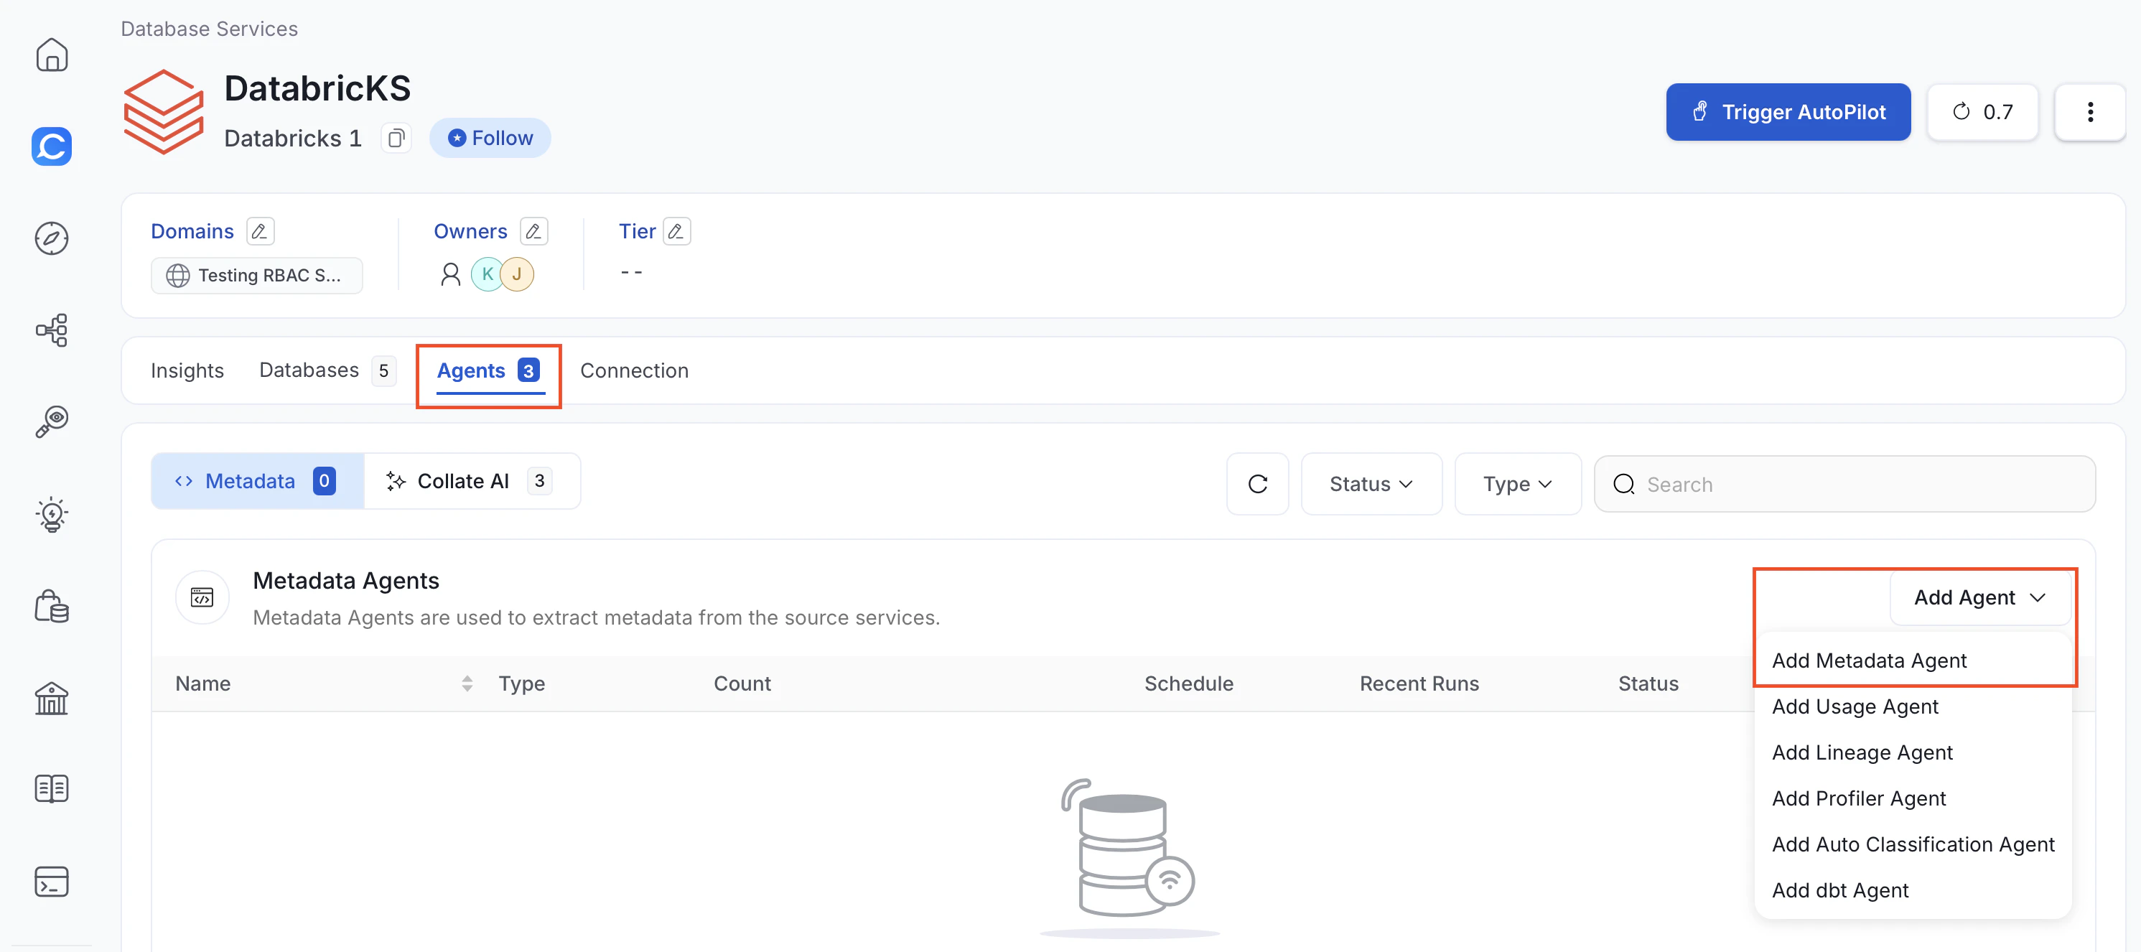Open the terminal panel icon in sidebar
This screenshot has height=952, width=2141.
tap(52, 882)
